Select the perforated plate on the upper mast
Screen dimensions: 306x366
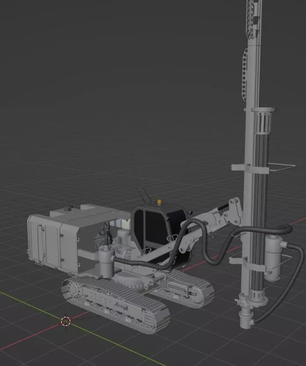pos(244,75)
